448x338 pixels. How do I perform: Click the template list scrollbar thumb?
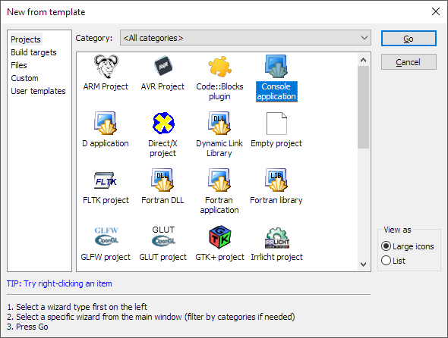tap(363, 108)
